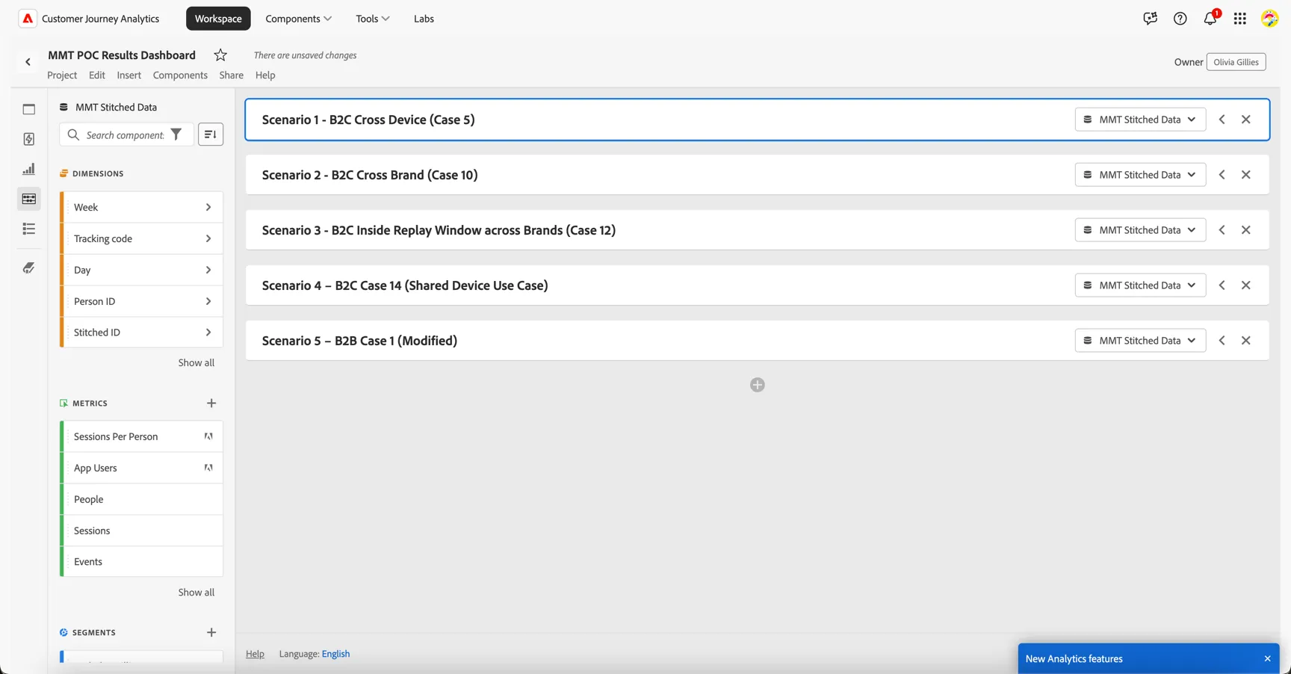The image size is (1291, 674).
Task: Close the Scenario 1 panel
Action: 1246,120
